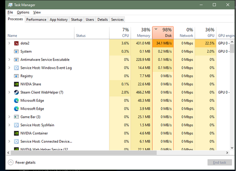Switch to the Services tab
This screenshot has height=171, width=236.
(118, 19)
